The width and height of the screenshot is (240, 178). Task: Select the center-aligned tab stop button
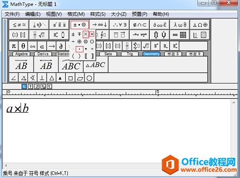[x=30, y=86]
